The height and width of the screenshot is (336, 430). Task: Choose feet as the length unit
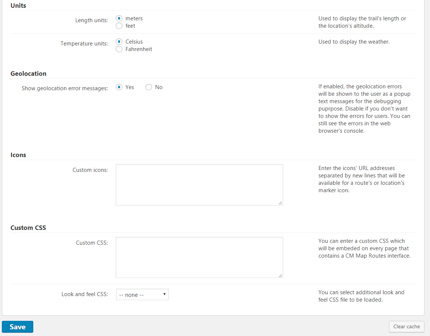[x=119, y=26]
